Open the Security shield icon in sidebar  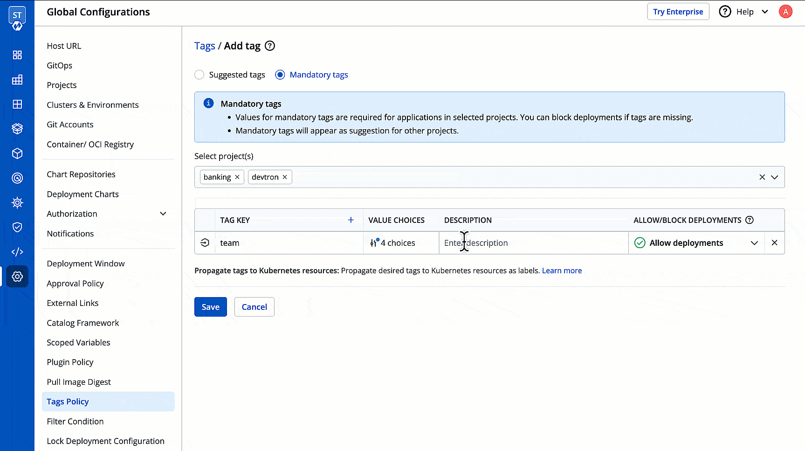click(17, 227)
